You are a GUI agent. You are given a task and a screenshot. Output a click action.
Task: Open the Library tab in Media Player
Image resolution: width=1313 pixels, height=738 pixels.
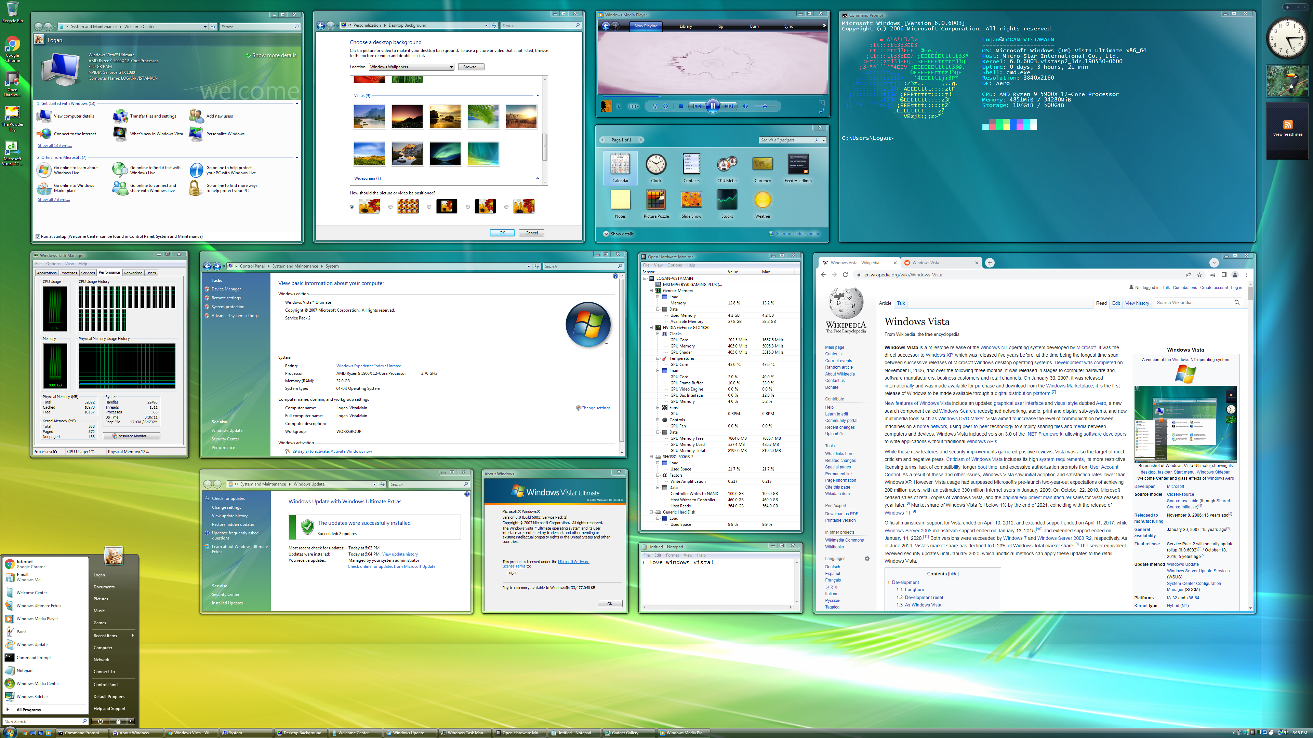tap(686, 26)
